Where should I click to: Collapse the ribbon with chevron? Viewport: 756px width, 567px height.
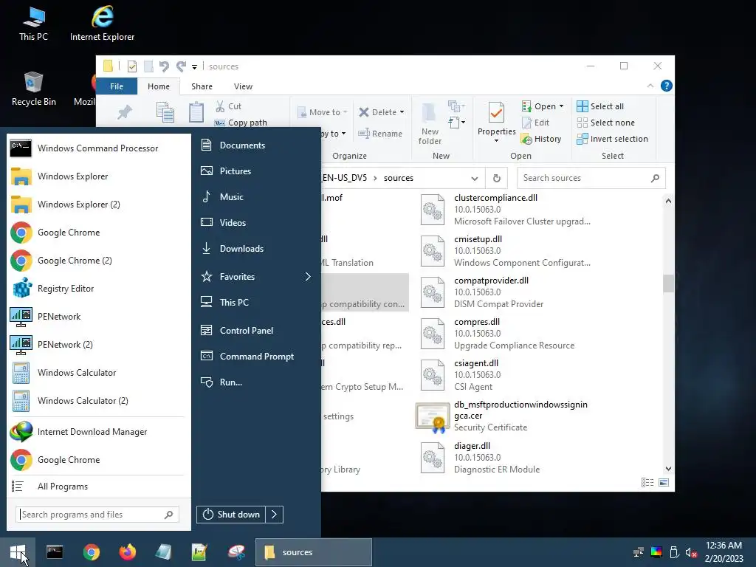point(650,86)
